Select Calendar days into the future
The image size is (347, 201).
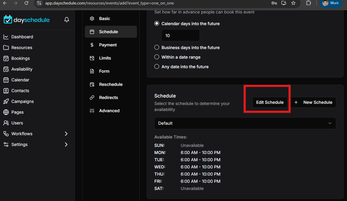click(x=157, y=23)
